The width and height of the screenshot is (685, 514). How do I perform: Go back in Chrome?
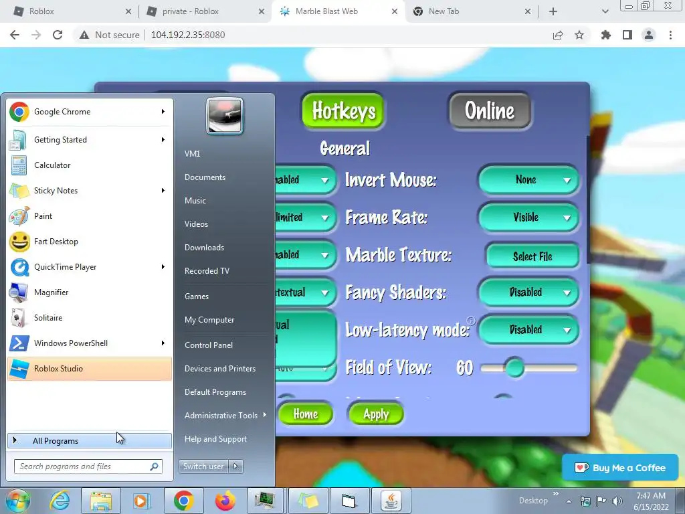point(15,35)
